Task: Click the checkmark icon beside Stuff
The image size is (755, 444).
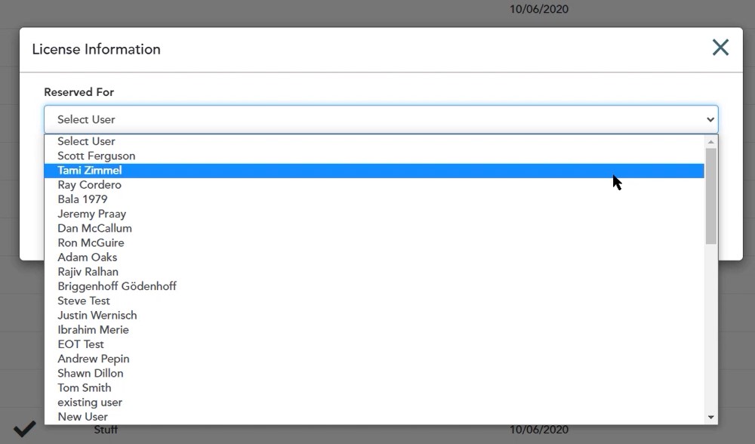Action: 25,429
